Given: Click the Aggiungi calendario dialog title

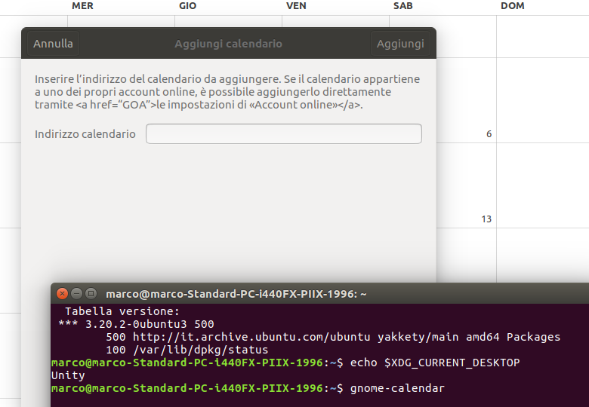Looking at the screenshot, I should coord(228,44).
